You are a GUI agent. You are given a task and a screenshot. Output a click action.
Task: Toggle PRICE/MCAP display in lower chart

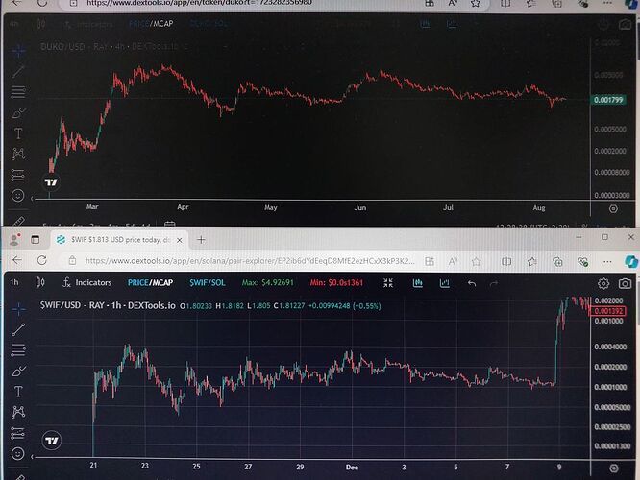pos(150,282)
